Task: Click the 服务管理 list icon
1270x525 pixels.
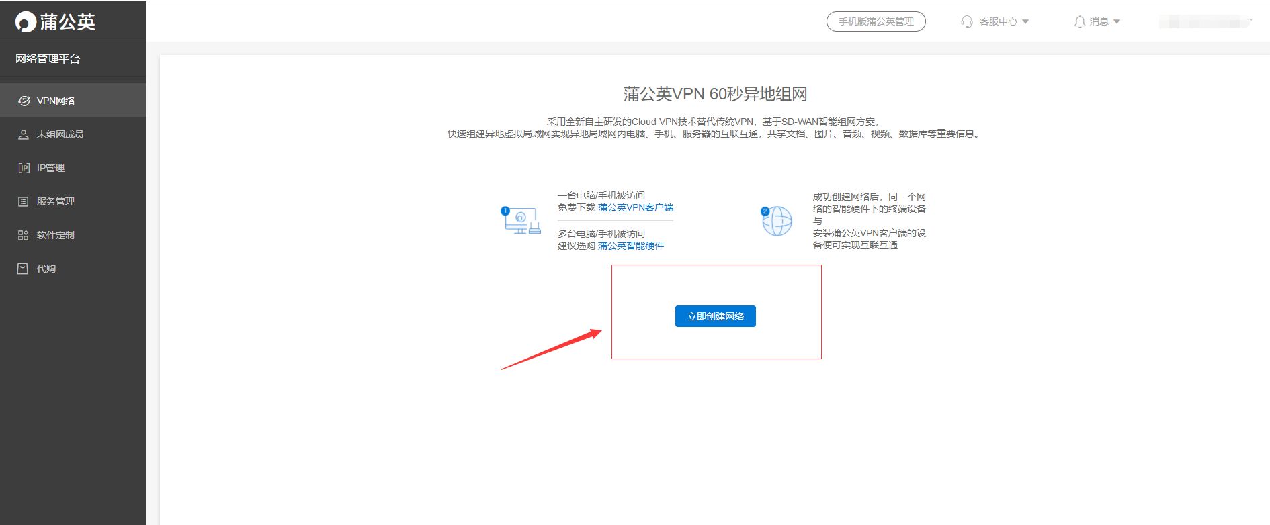Action: 24,201
